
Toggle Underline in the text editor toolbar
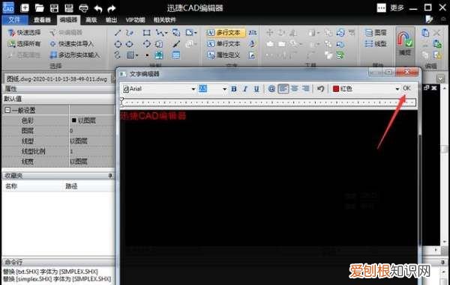pos(256,89)
